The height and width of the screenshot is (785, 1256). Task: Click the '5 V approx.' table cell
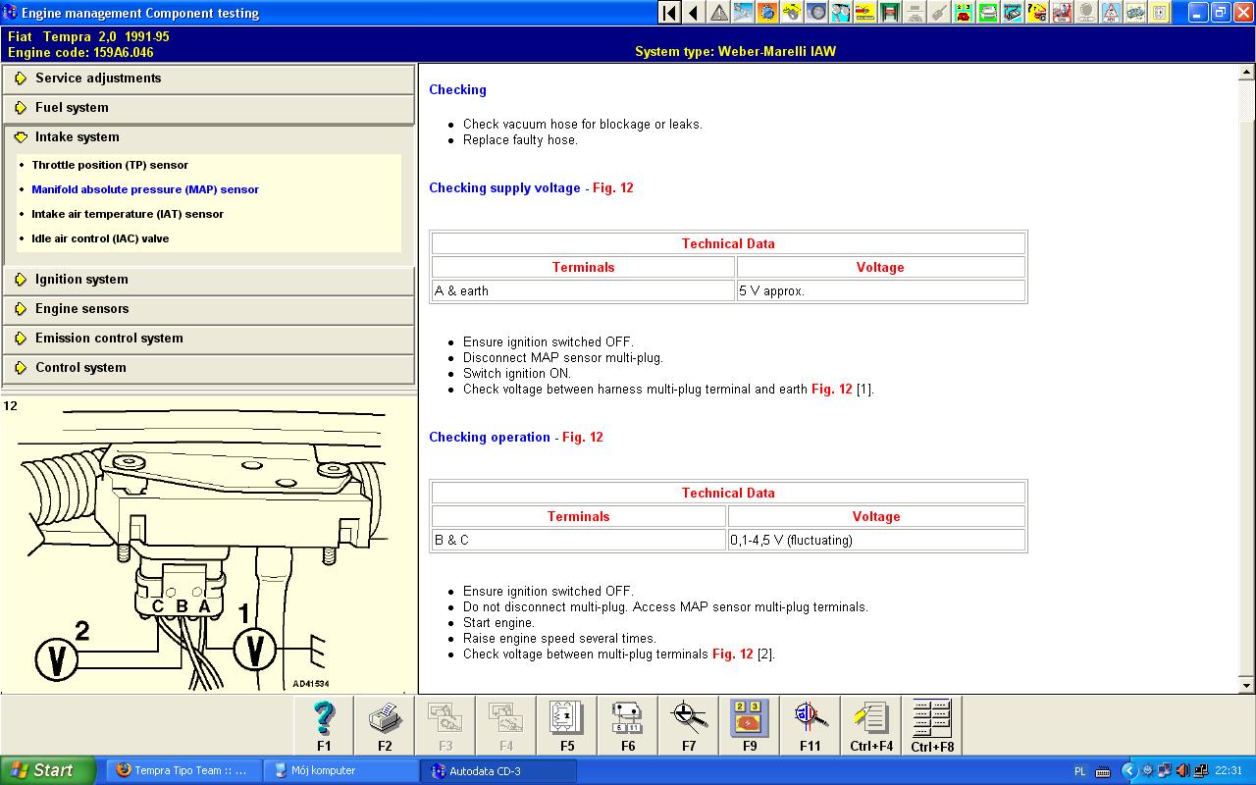(881, 290)
